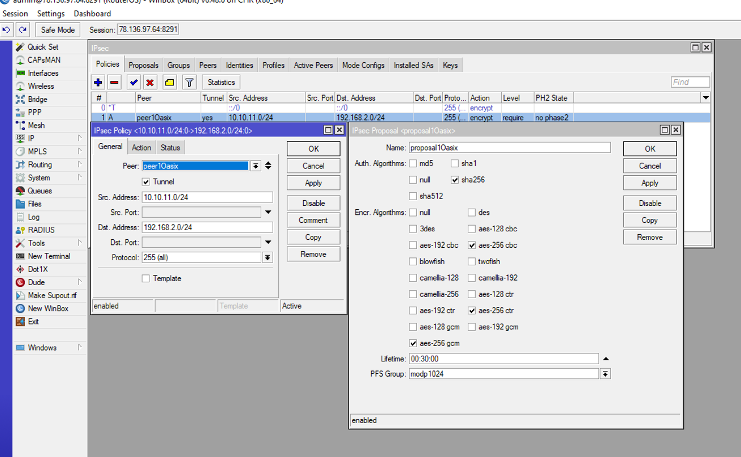The image size is (741, 457).
Task: Switch to the Peers tab
Action: (x=208, y=66)
